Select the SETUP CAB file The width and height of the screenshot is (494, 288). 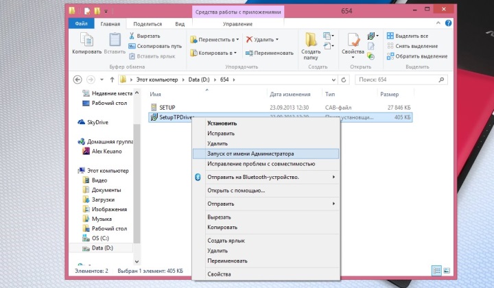tap(167, 108)
